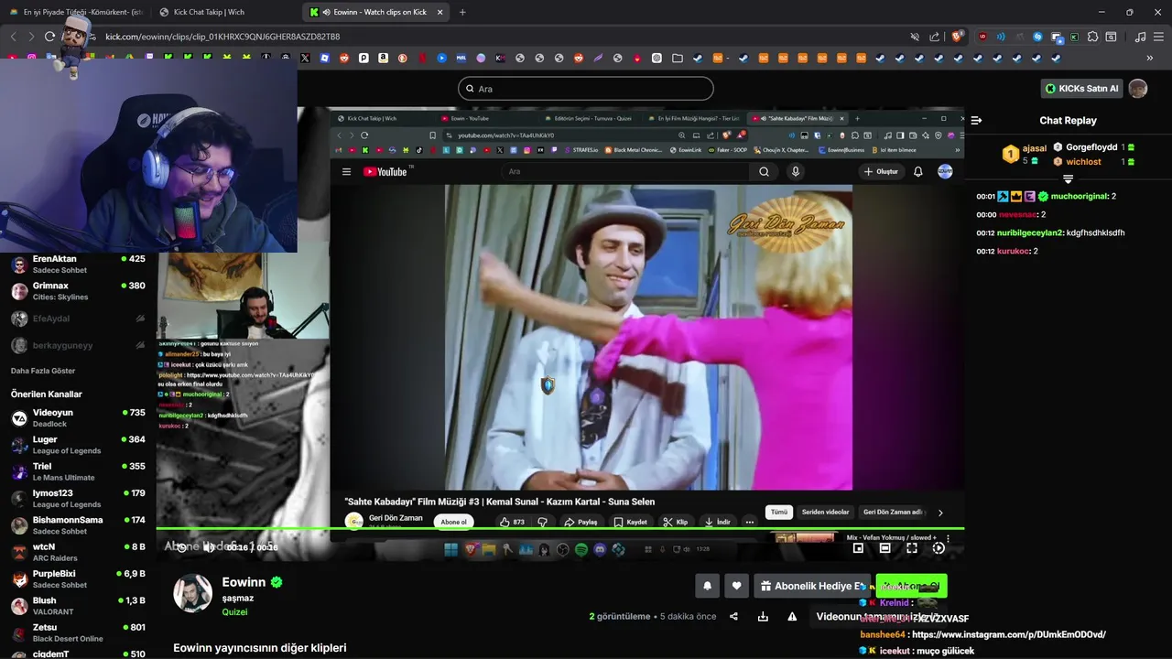The image size is (1172, 659).
Task: Toggle notification bell for Eowinn
Action: click(x=707, y=586)
